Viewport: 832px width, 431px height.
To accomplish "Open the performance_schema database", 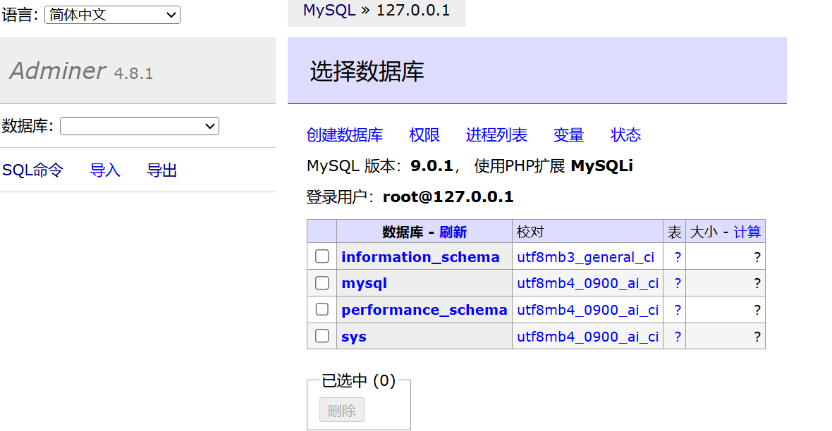I will (424, 310).
